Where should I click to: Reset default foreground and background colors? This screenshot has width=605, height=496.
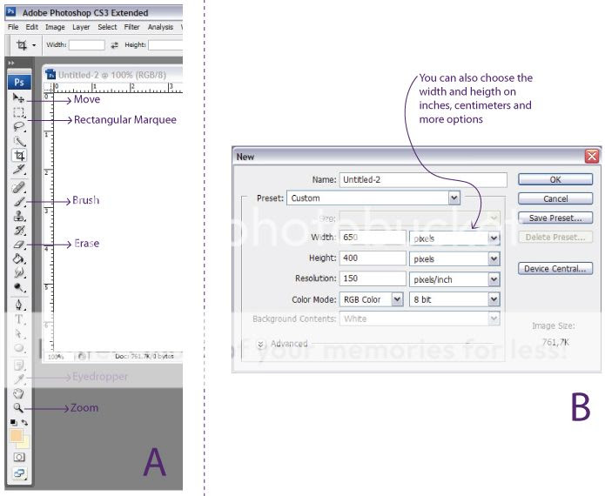[14, 422]
